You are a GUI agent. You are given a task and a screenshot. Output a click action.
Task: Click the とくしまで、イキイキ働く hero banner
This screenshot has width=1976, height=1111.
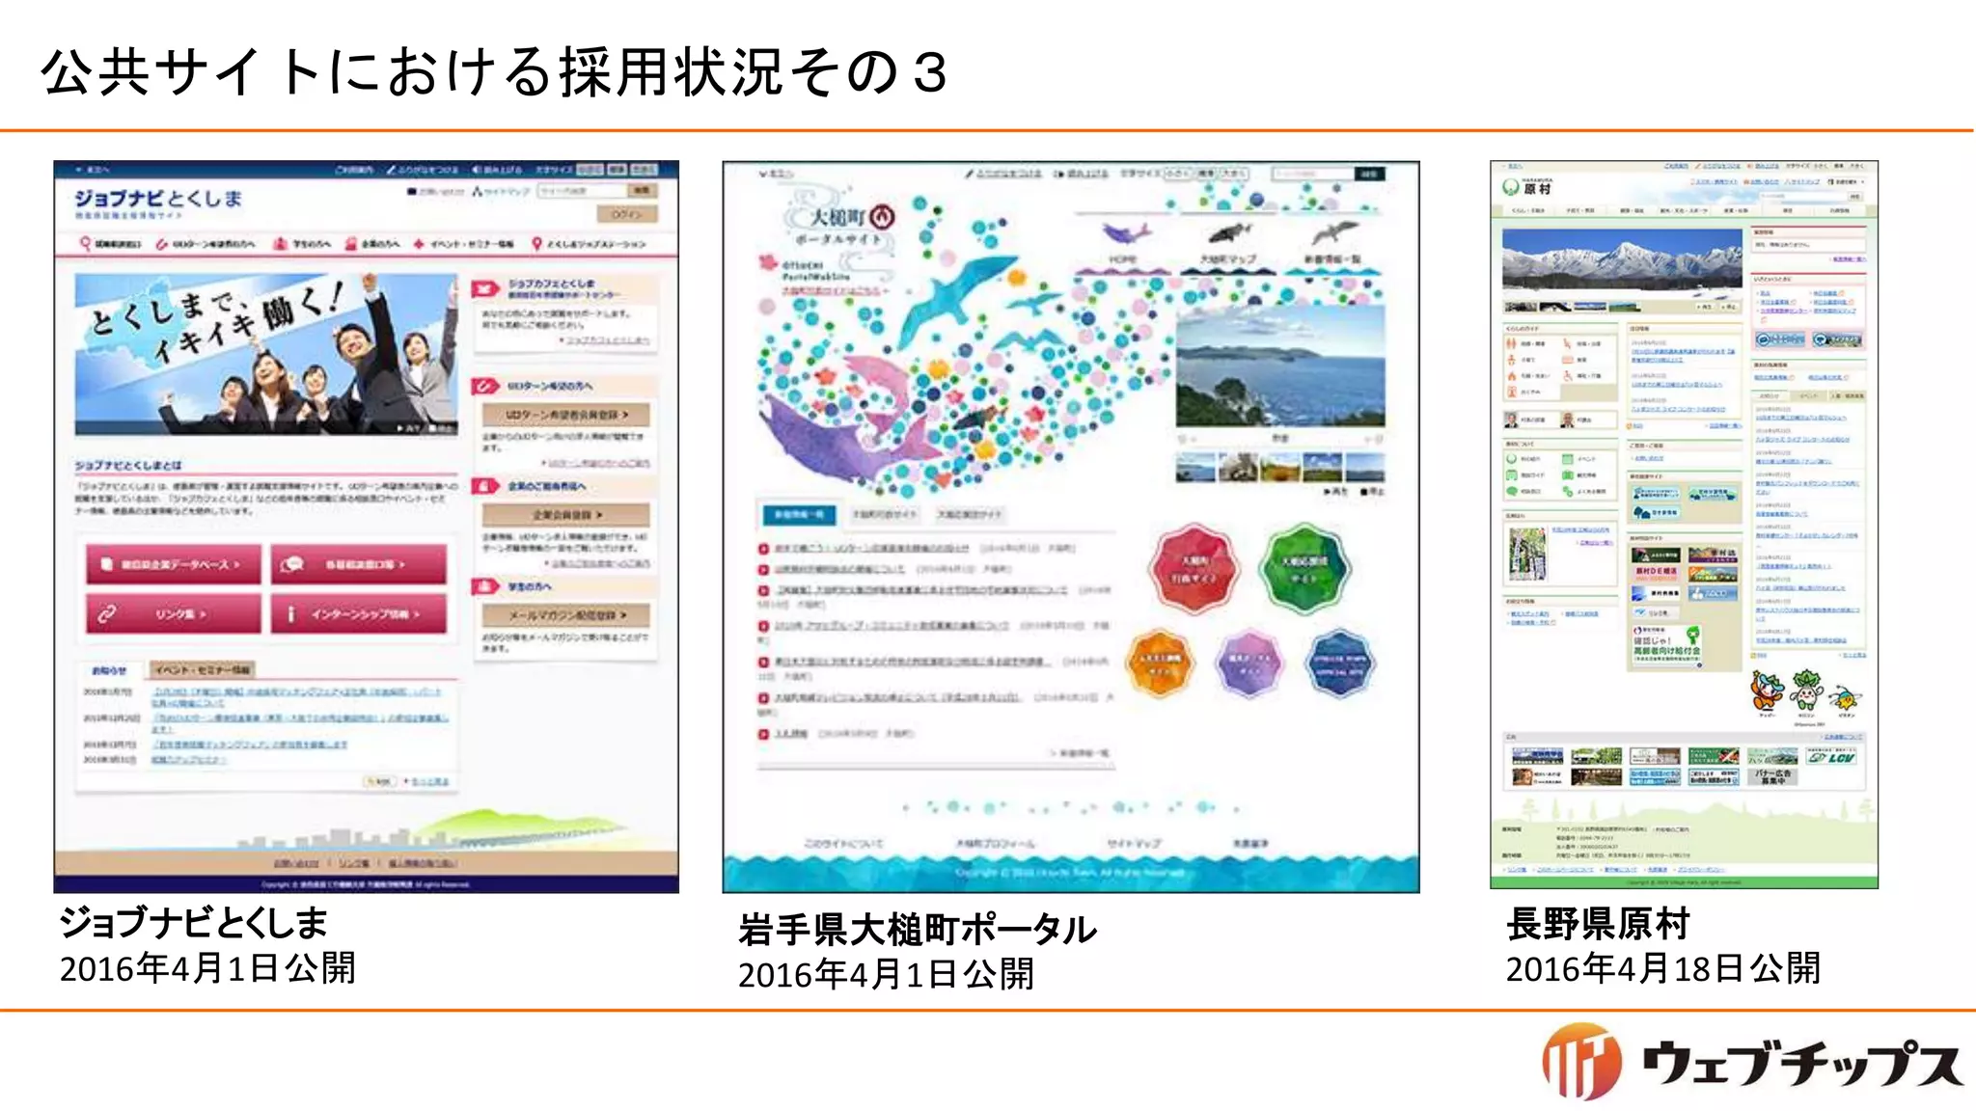[x=266, y=354]
